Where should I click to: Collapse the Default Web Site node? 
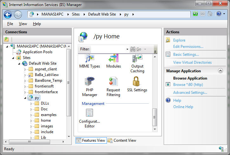coord(19,64)
